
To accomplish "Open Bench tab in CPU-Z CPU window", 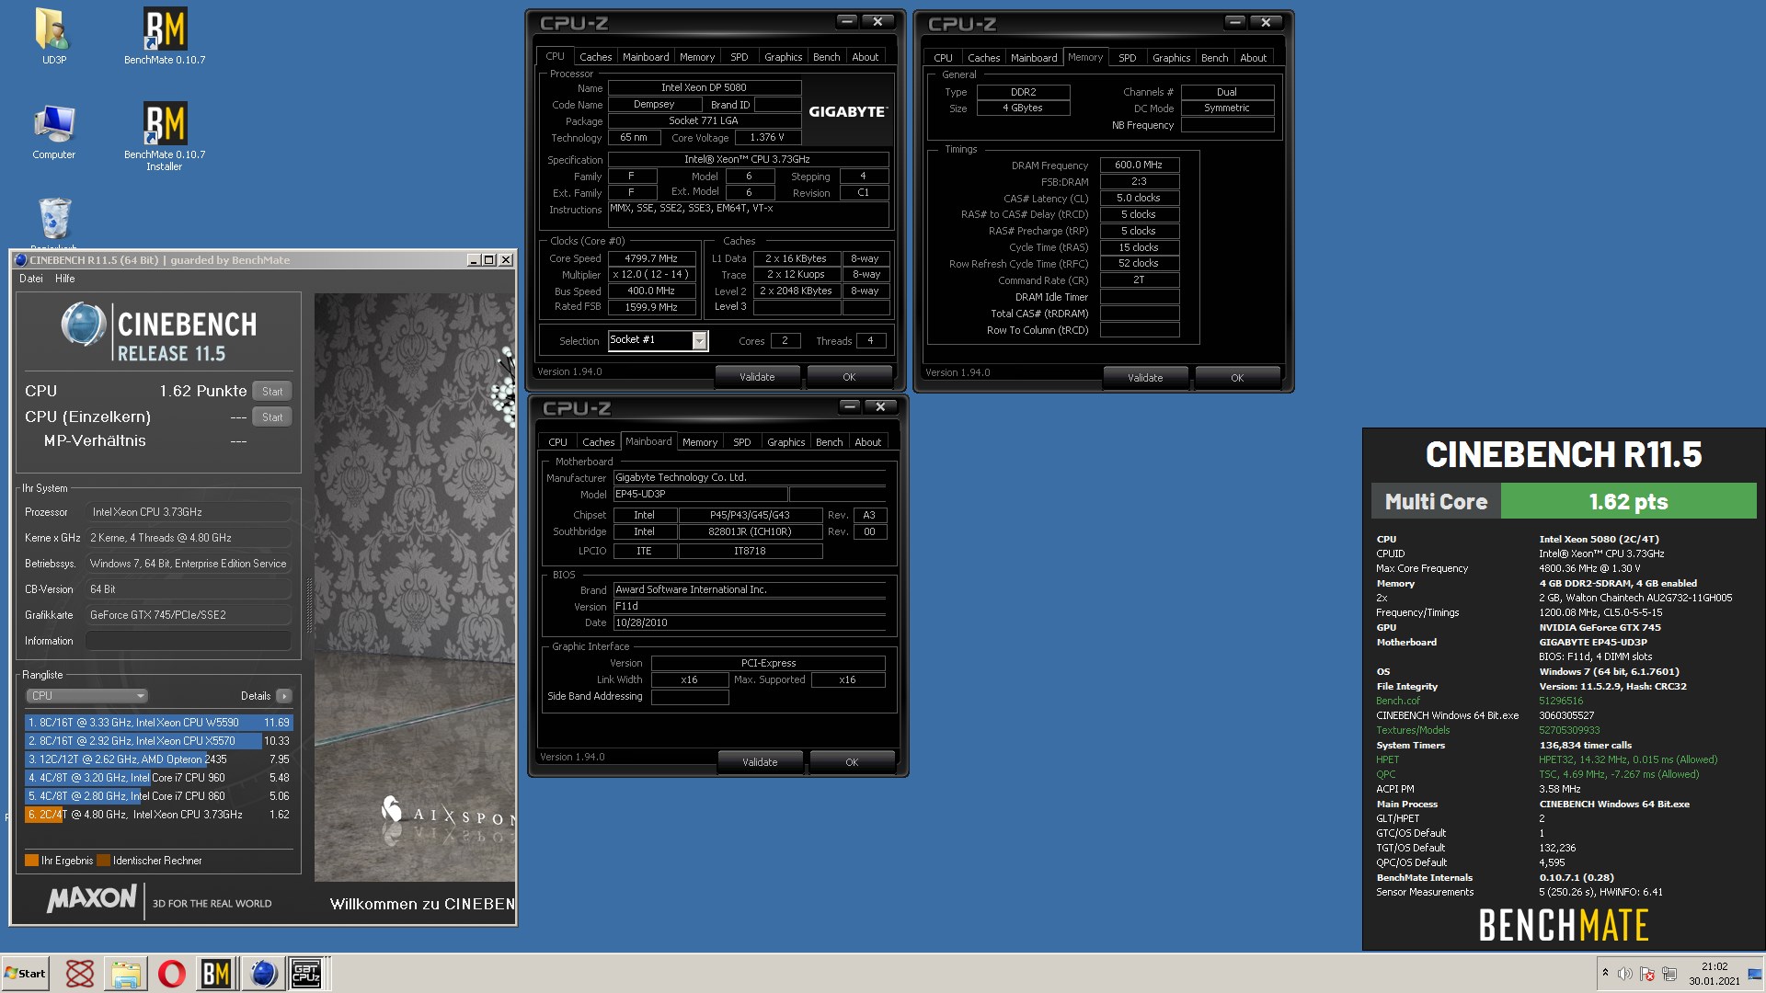I will [x=826, y=57].
